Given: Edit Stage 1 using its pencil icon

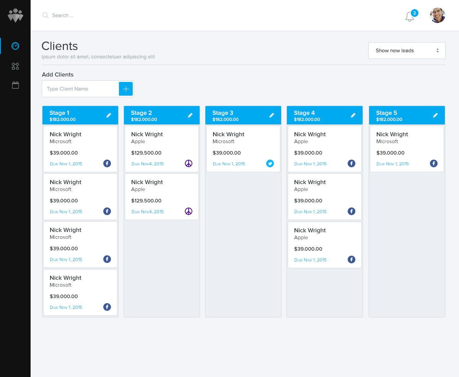Looking at the screenshot, I should [x=109, y=115].
